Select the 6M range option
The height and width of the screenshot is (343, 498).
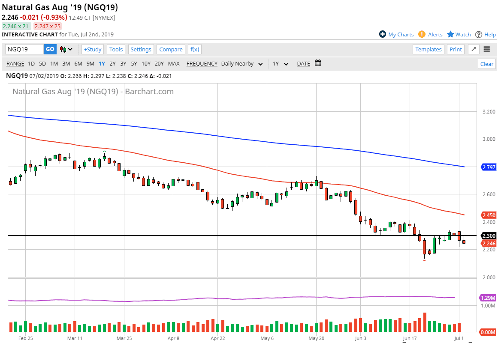78,64
